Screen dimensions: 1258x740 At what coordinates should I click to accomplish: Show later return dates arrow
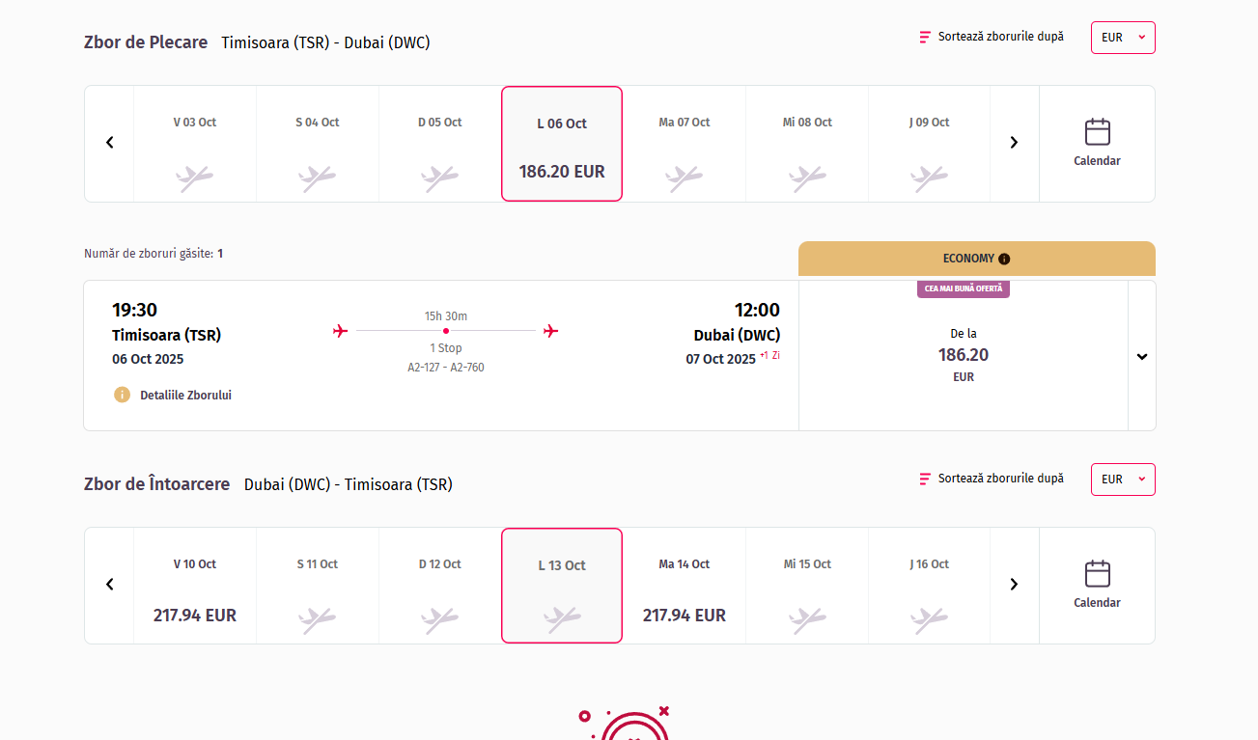pos(1014,585)
